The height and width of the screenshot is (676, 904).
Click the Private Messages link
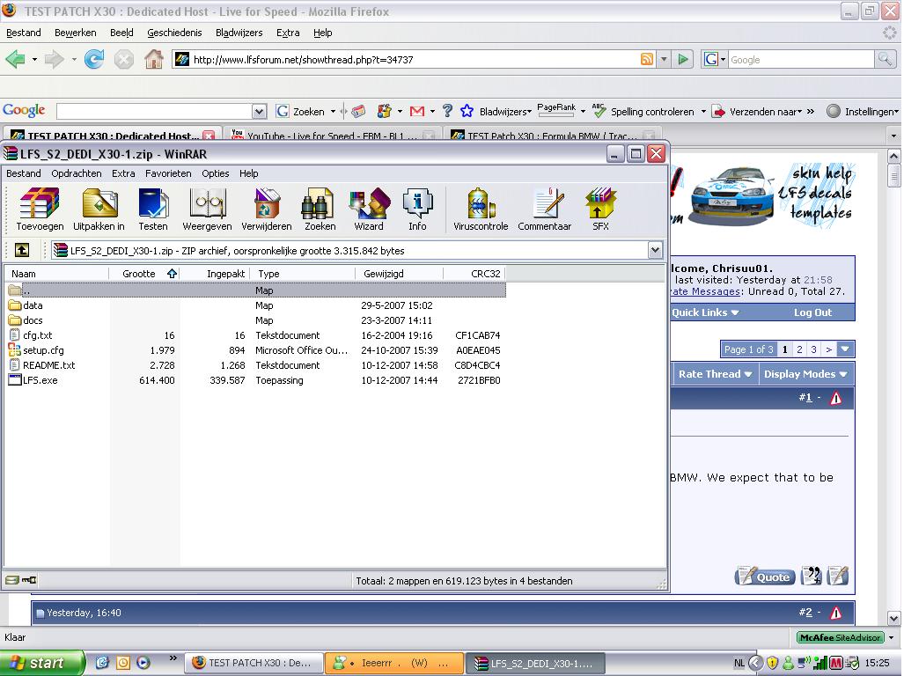click(x=706, y=291)
